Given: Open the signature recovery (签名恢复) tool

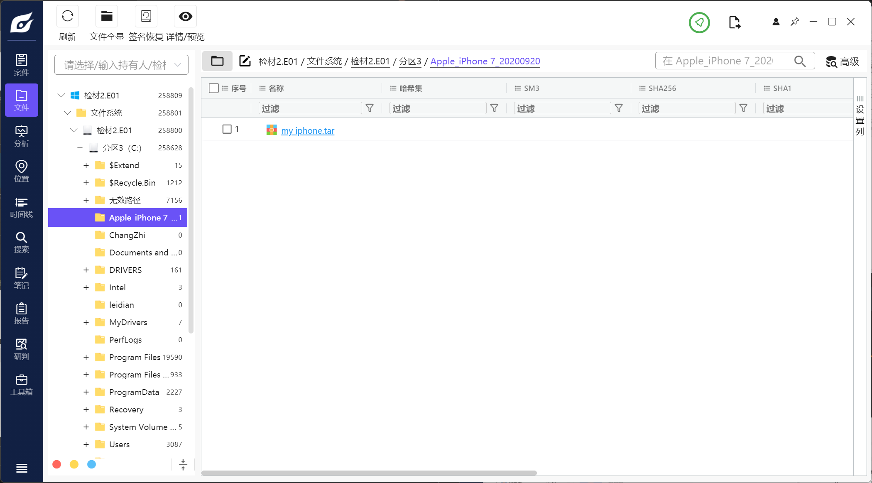Looking at the screenshot, I should click(146, 17).
